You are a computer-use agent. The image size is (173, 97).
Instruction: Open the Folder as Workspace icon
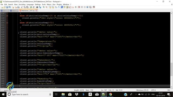pos(73,7)
